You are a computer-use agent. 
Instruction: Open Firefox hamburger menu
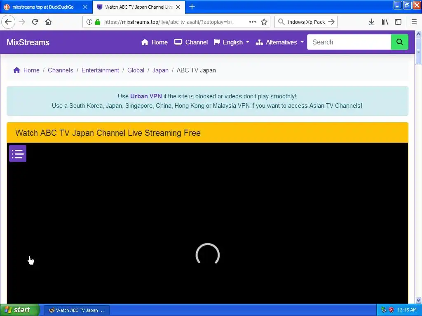pos(414,22)
